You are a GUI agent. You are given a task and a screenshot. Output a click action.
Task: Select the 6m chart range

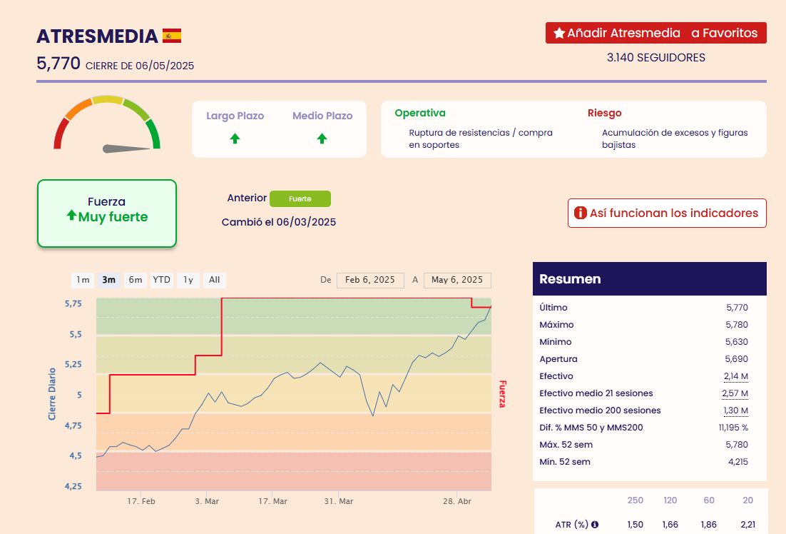[x=136, y=280]
